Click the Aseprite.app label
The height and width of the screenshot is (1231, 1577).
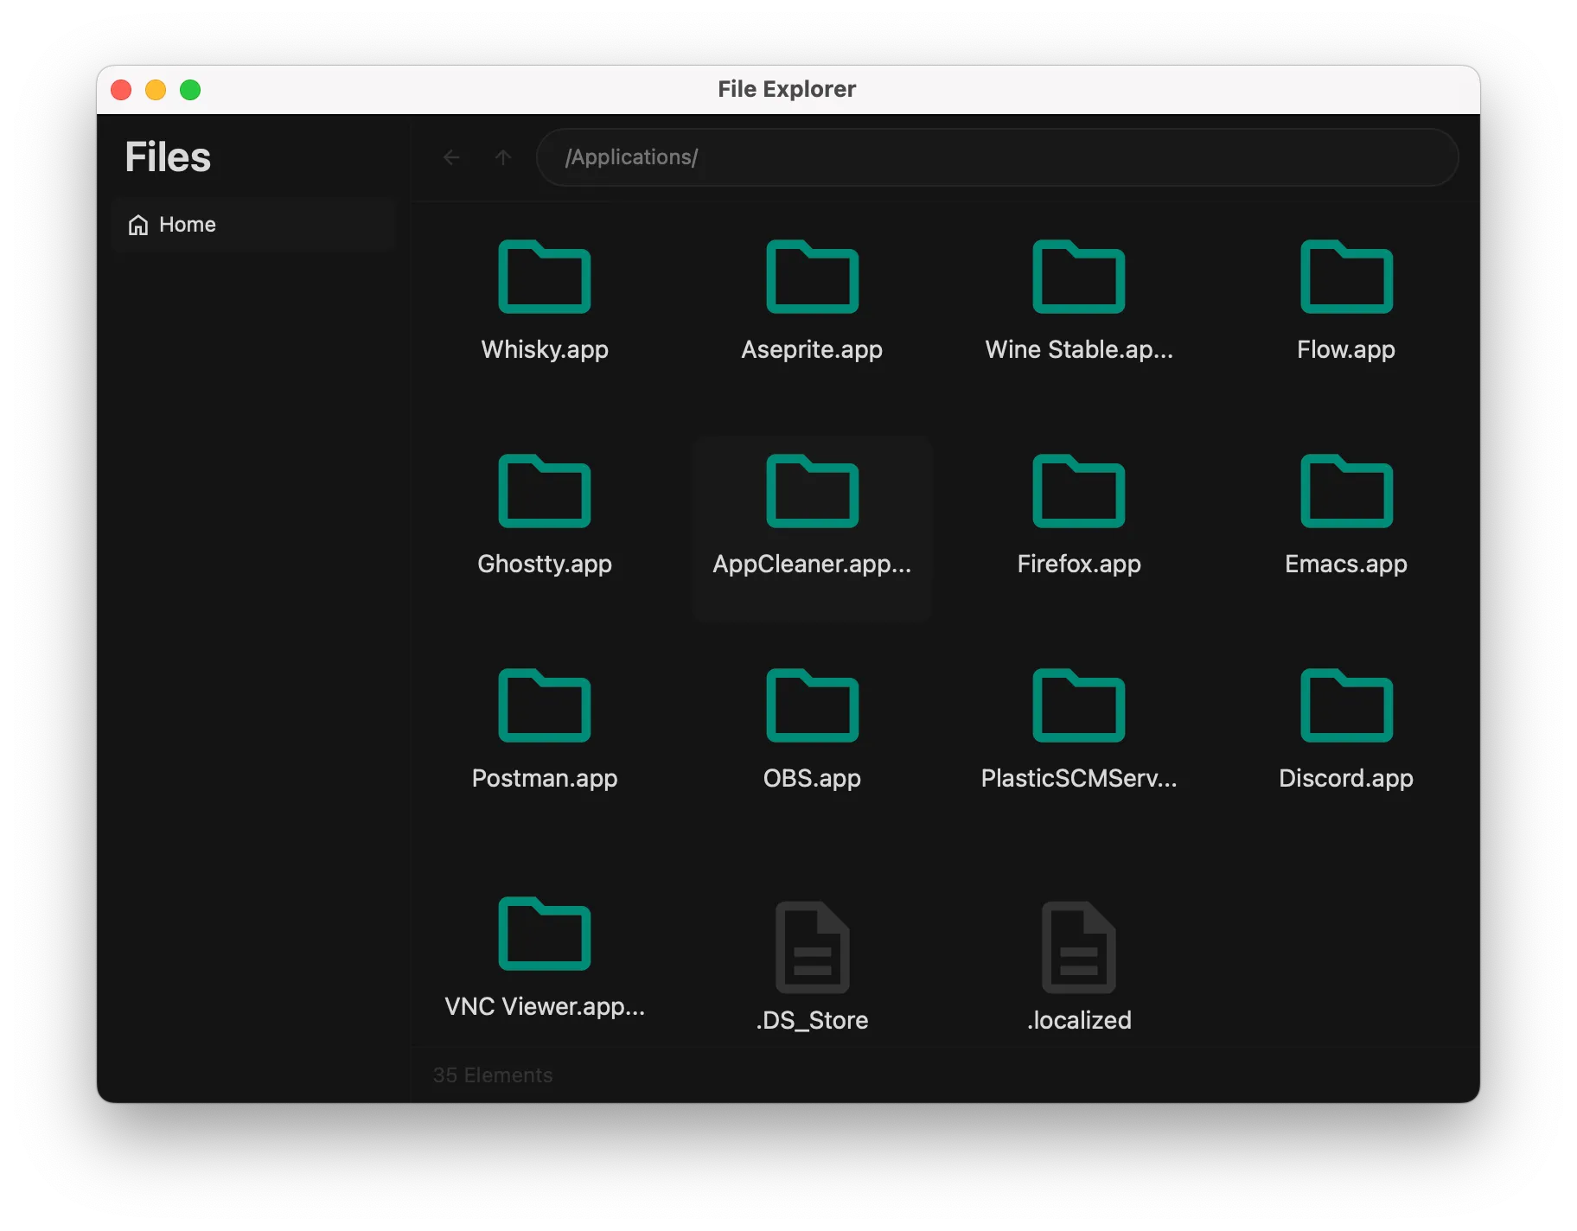point(812,349)
